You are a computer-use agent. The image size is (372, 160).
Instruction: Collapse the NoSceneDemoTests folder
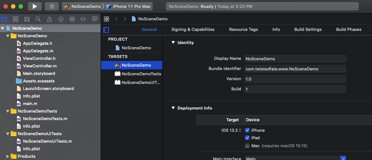8,111
